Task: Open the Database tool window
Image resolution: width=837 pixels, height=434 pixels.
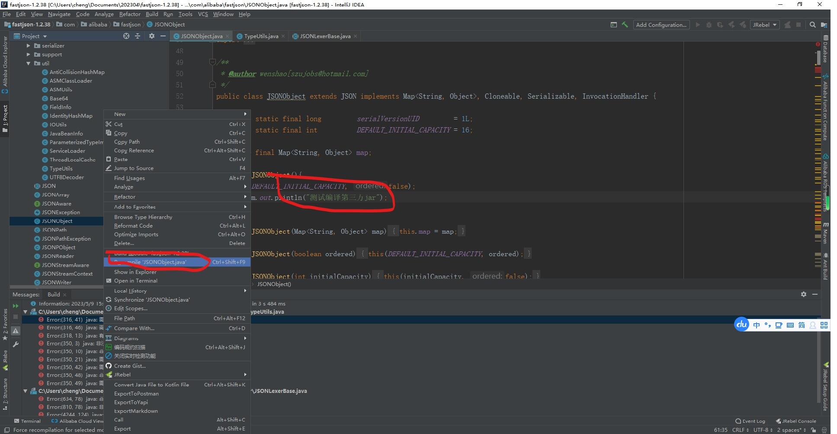Action: pyautogui.click(x=825, y=49)
